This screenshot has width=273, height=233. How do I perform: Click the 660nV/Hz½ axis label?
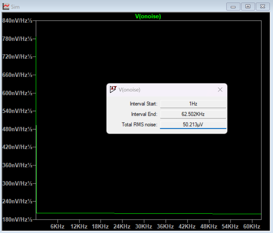point(17,75)
